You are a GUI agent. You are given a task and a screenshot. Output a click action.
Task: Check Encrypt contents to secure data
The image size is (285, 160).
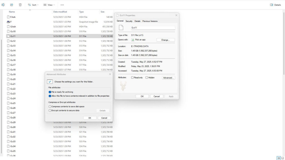(50, 111)
